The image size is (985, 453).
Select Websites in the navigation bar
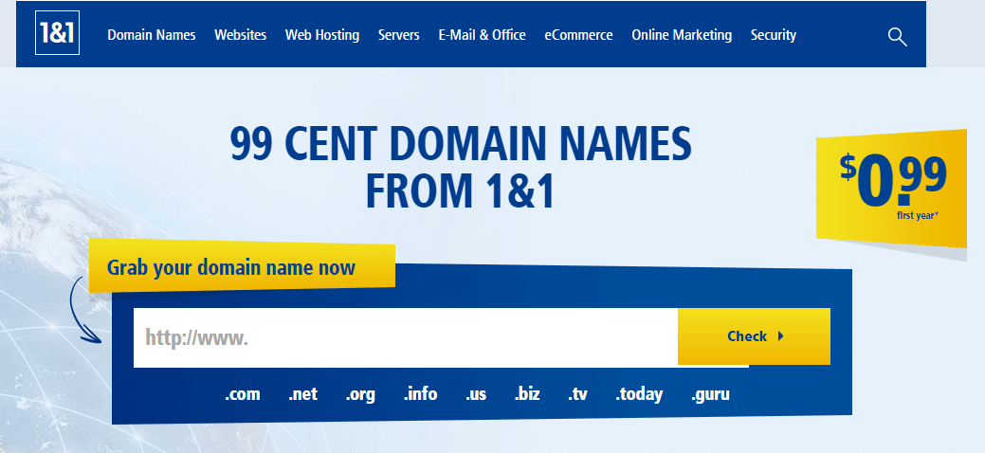[x=240, y=35]
